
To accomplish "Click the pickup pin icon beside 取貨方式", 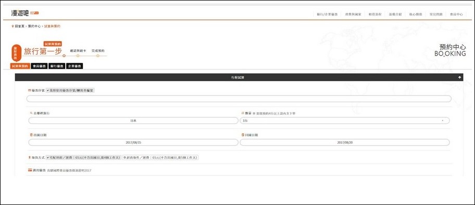I will (x=29, y=158).
